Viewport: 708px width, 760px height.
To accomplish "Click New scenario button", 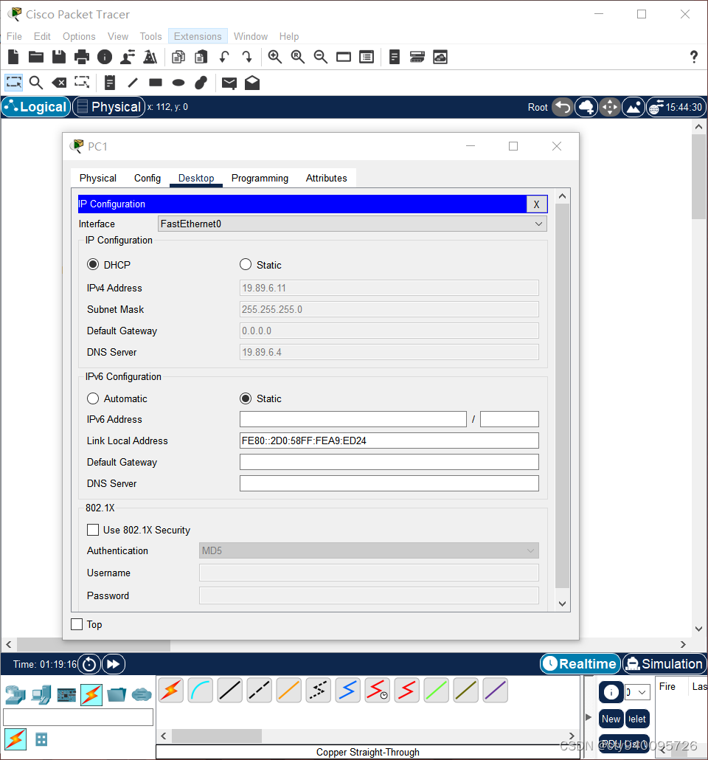I will tap(611, 719).
